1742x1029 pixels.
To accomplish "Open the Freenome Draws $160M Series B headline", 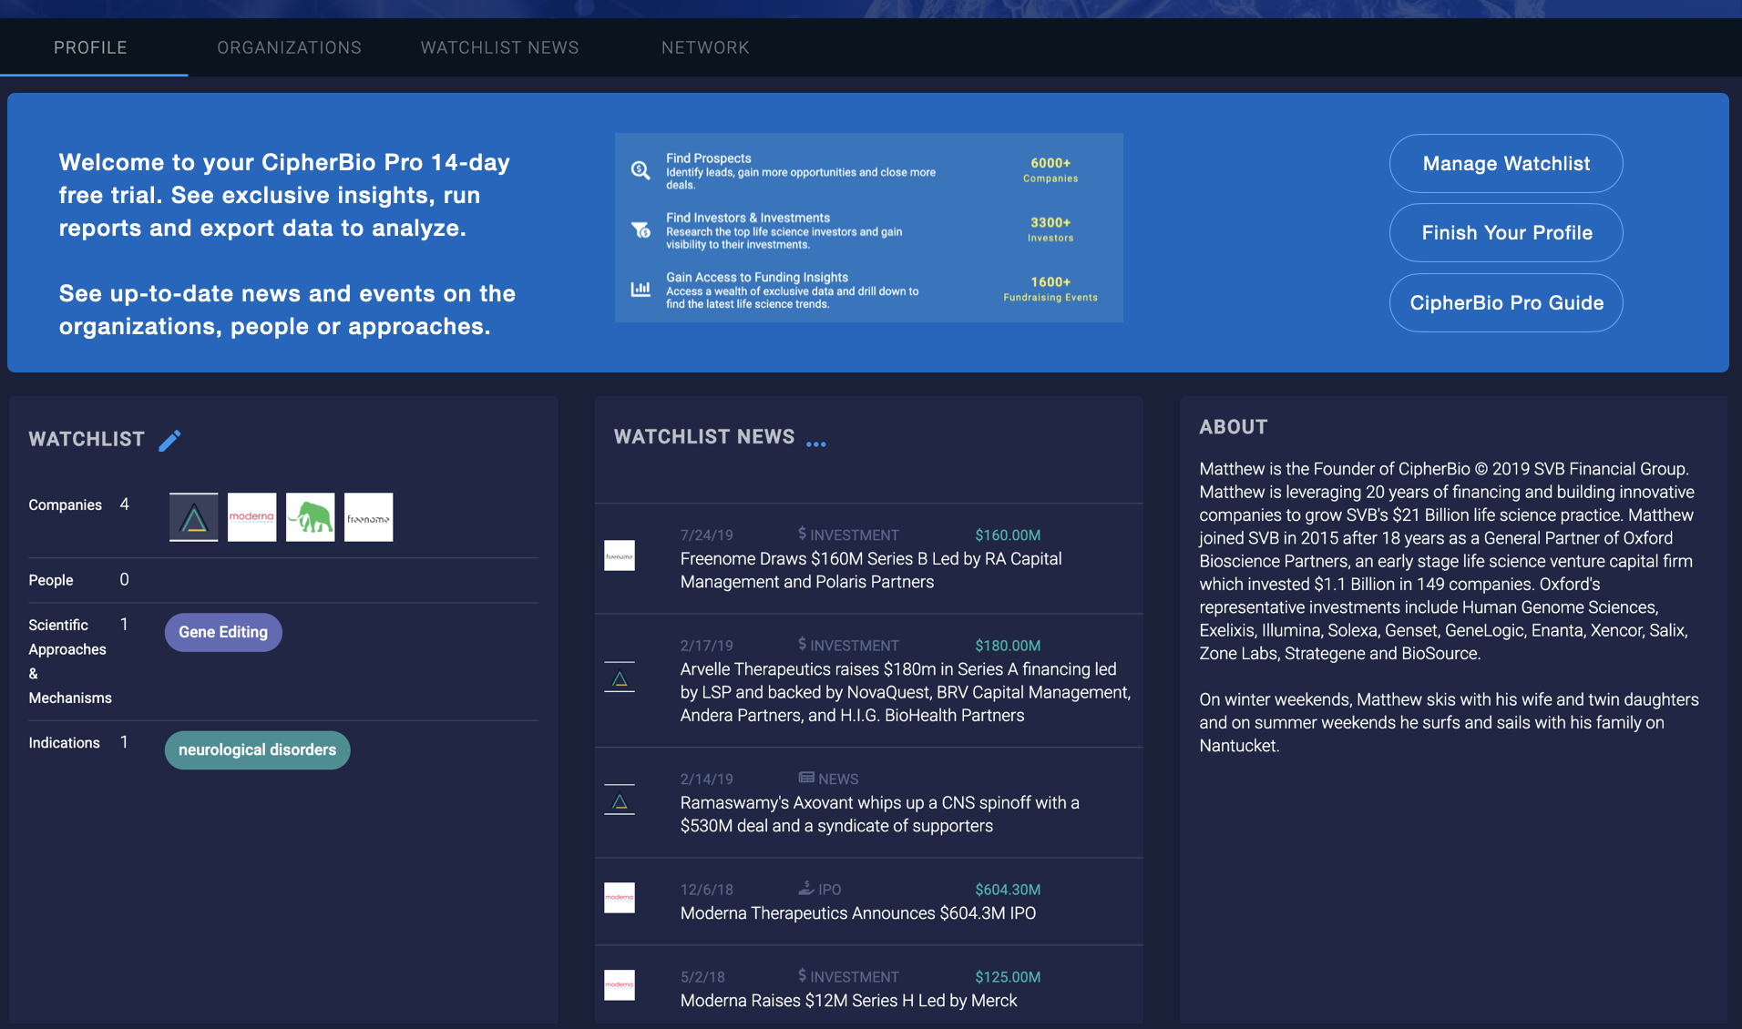I will point(871,570).
